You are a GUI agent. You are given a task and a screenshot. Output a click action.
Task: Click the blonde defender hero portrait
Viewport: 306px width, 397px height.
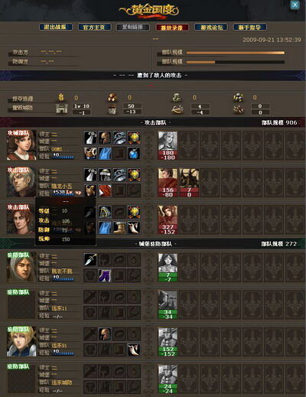coord(21,341)
